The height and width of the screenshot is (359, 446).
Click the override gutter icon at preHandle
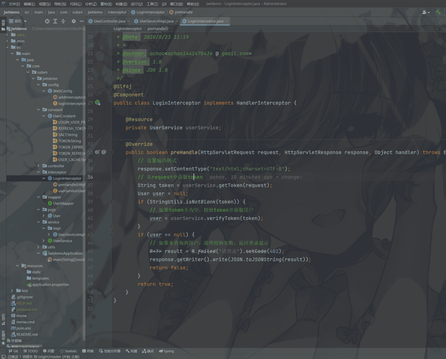tap(97, 152)
